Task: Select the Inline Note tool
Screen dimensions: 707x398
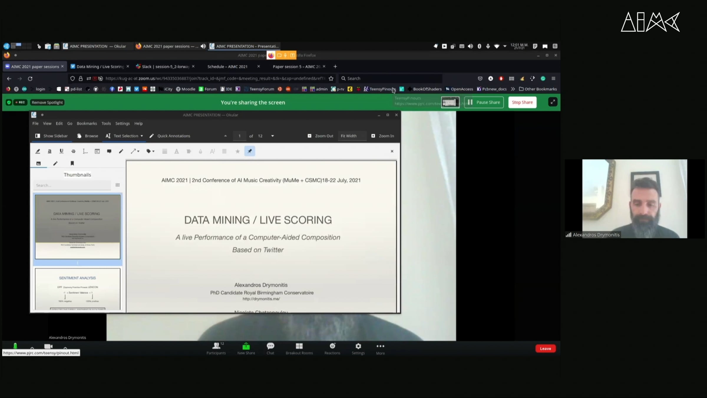Action: (x=97, y=151)
